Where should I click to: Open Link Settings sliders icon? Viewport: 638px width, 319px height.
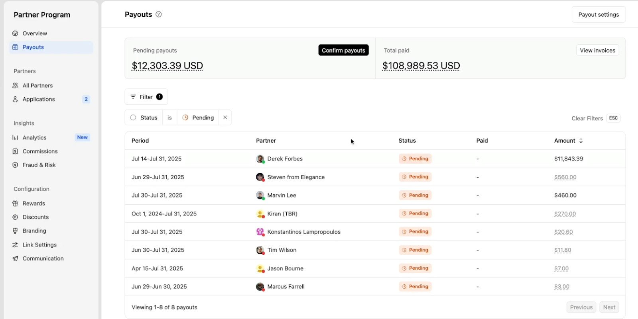tap(15, 245)
